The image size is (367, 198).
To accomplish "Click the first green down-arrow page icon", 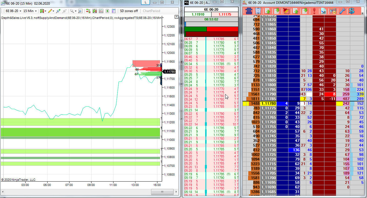I will pyautogui.click(x=277, y=11).
